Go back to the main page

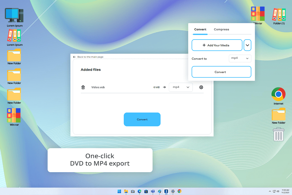pyautogui.click(x=90, y=57)
